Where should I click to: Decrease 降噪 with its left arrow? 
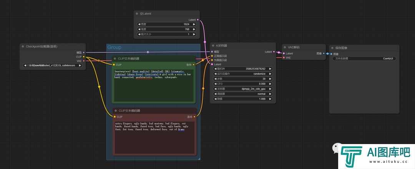tap(215, 99)
